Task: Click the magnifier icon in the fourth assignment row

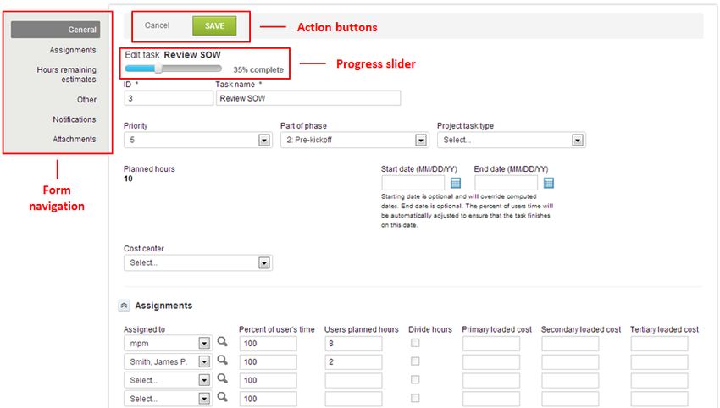Action: click(x=222, y=397)
